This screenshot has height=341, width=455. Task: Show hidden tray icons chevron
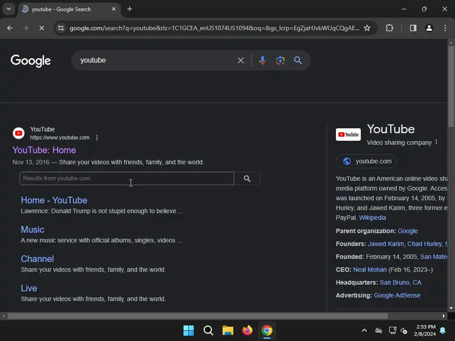pos(364,330)
